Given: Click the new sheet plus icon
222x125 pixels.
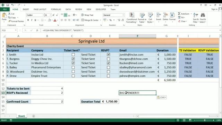Looking at the screenshot, I should (x=34, y=116).
